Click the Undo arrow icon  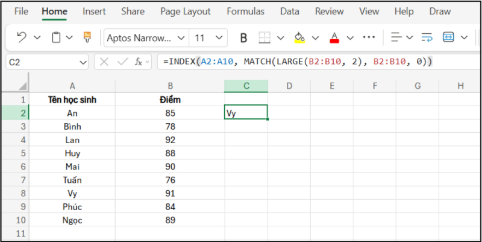22,37
